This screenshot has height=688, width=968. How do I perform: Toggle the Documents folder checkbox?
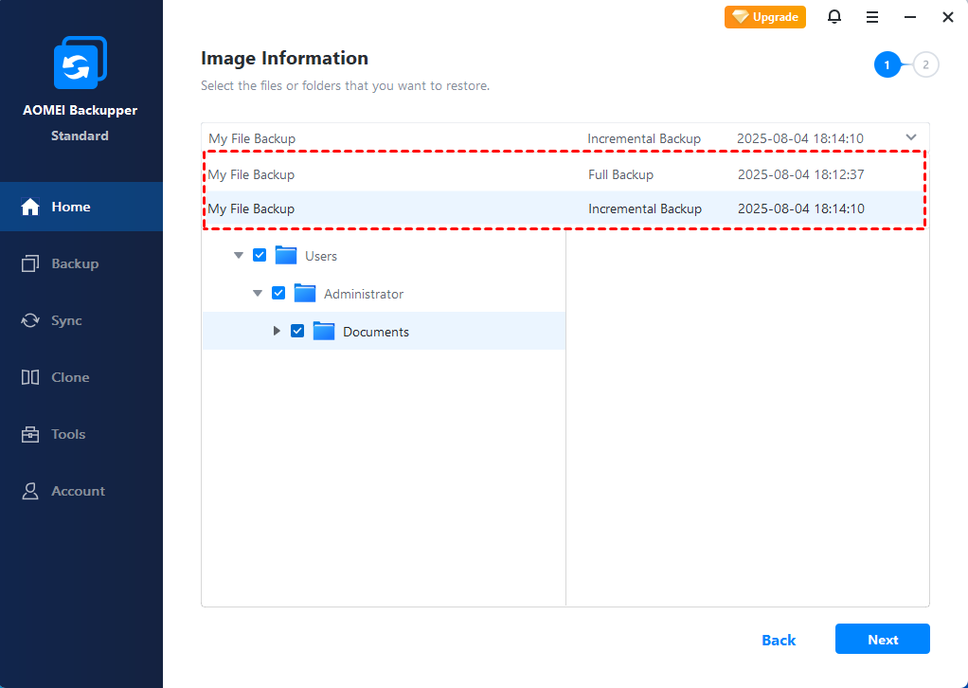coord(297,331)
